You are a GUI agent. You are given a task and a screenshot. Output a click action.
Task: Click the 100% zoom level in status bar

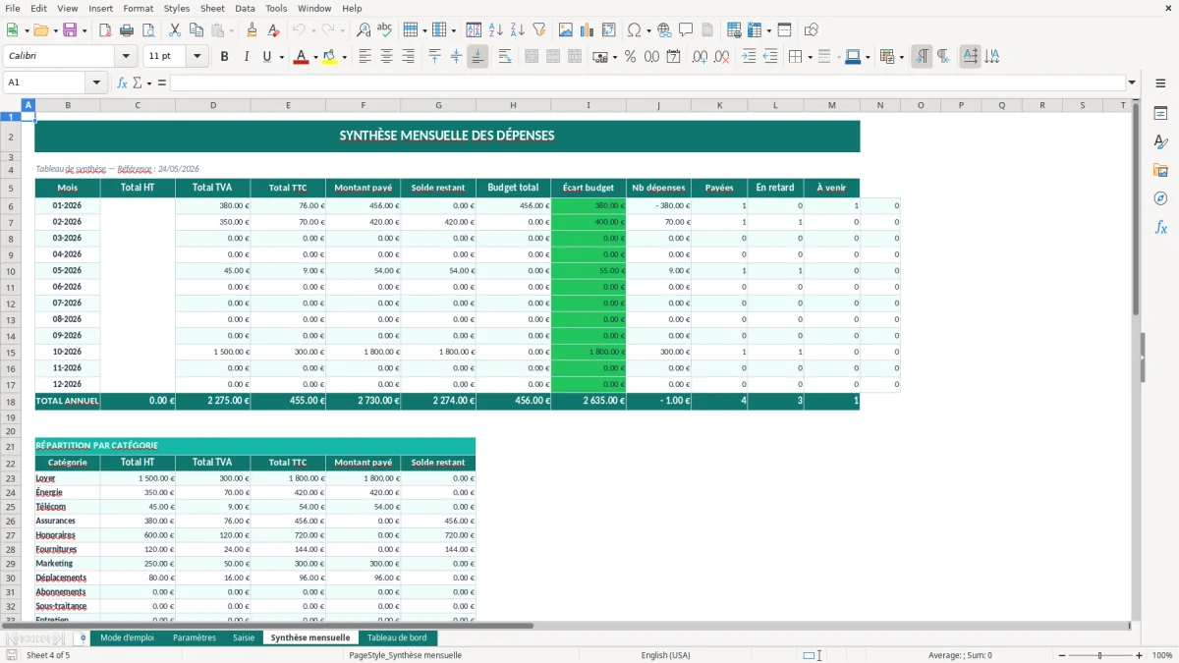(1162, 655)
